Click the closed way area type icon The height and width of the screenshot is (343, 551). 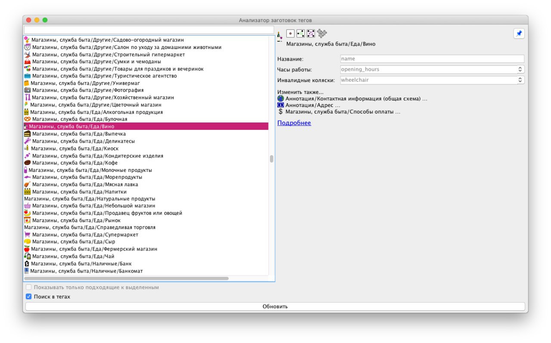(x=311, y=34)
